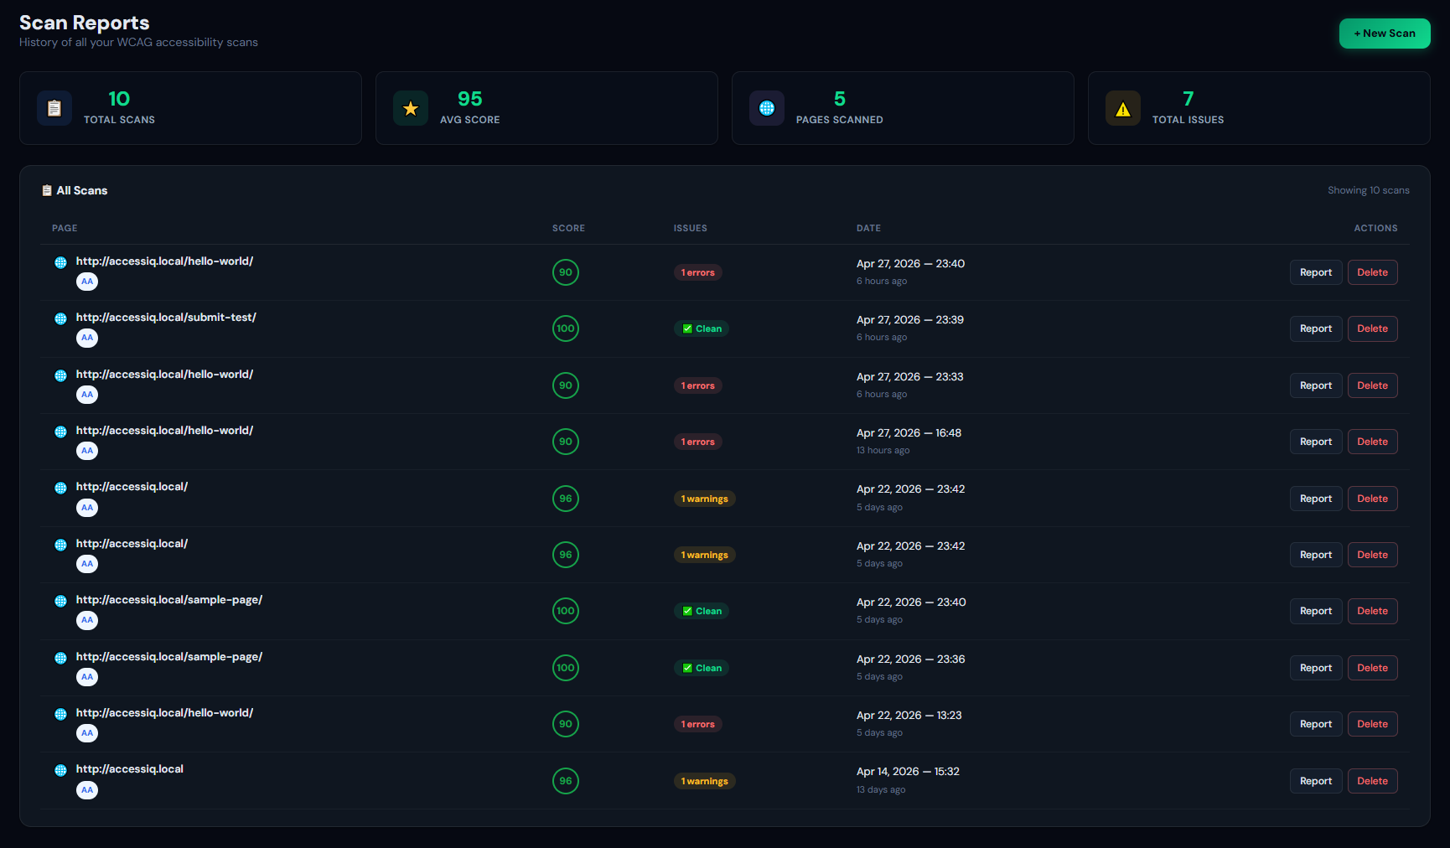
Task: Open the sample-page link scanned at 23:36
Action: point(169,657)
